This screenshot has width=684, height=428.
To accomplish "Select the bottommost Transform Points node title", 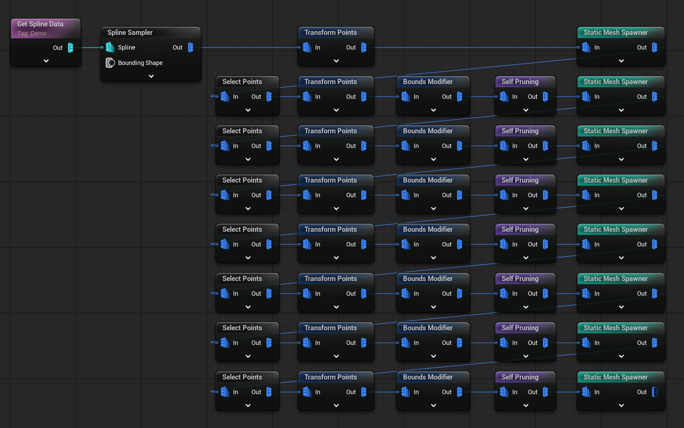I will tap(331, 377).
